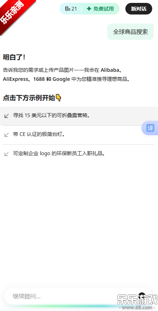Click arrow icon beside camping chair example
This screenshot has height=311, width=158.
click(7, 116)
